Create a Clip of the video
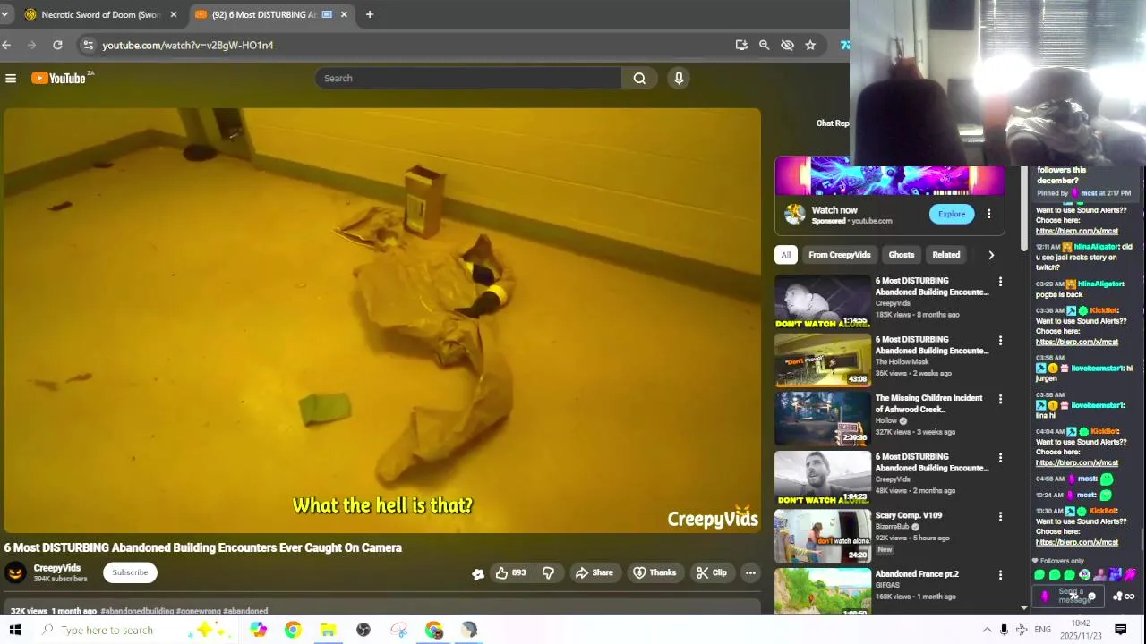1146x644 pixels. (712, 572)
